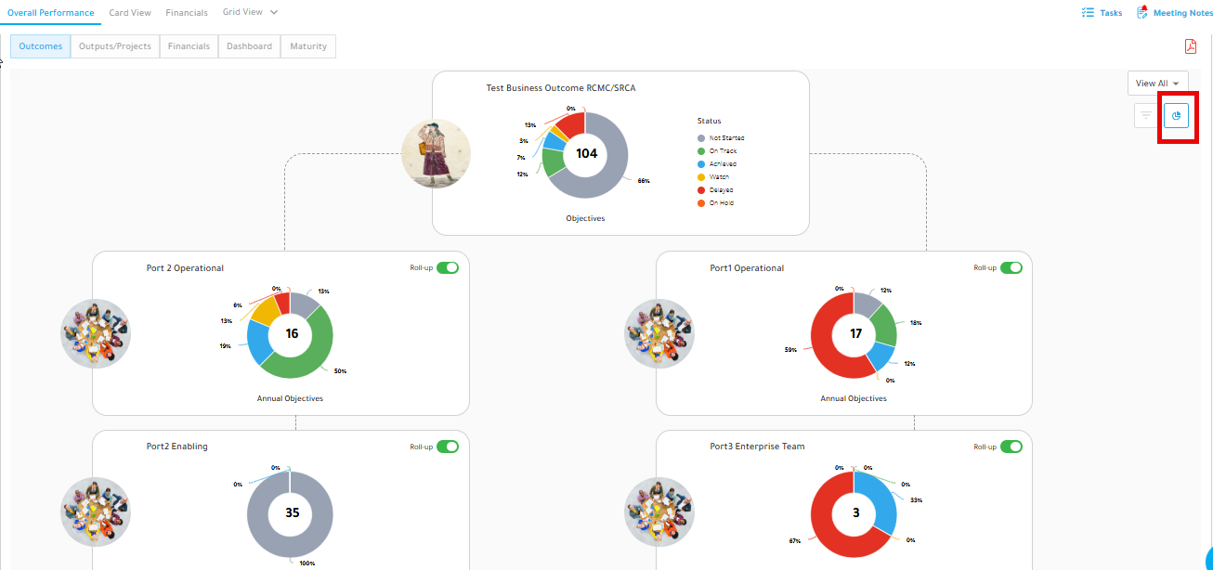The width and height of the screenshot is (1213, 570).
Task: Expand the View All dropdown
Action: 1157,84
